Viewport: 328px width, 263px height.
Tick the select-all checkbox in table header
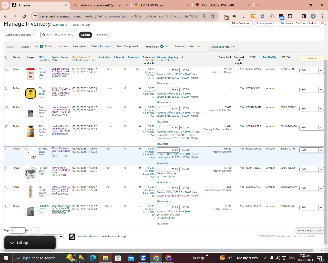(7, 57)
